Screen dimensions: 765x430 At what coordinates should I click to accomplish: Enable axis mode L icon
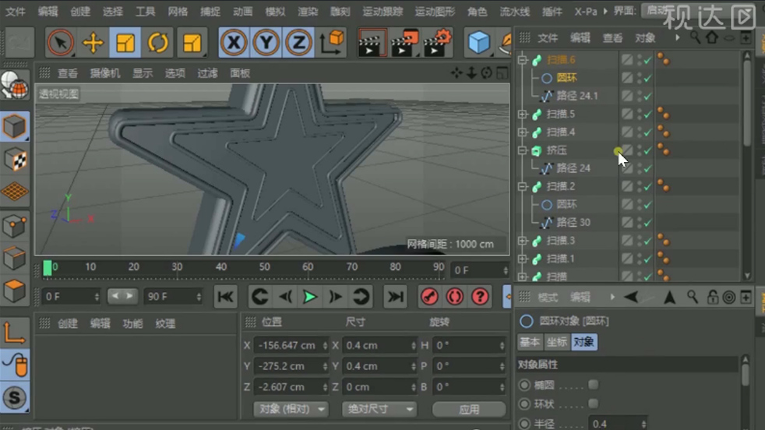(x=14, y=333)
